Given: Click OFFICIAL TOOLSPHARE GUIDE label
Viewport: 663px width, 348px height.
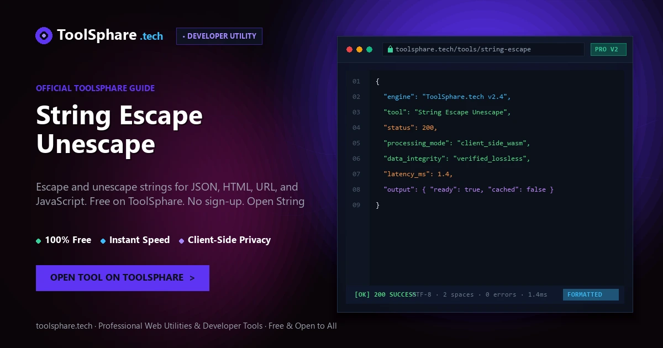Looking at the screenshot, I should [x=95, y=88].
